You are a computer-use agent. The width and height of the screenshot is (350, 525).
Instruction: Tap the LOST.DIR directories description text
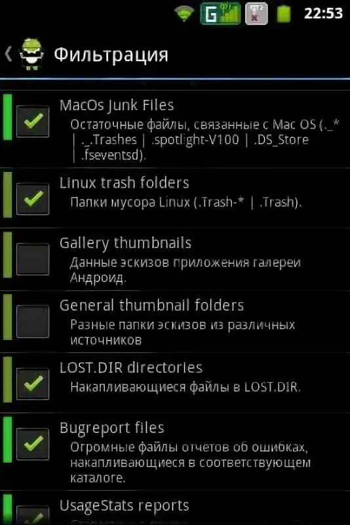(185, 387)
